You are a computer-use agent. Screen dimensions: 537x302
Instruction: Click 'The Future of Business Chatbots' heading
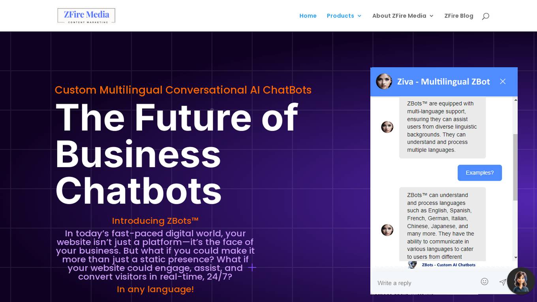[x=177, y=153]
